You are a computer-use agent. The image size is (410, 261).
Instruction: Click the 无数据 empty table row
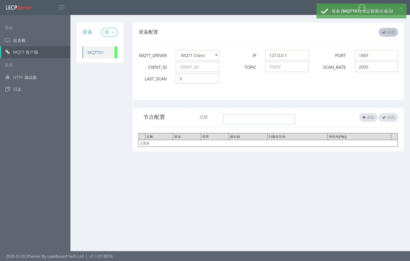[268, 143]
